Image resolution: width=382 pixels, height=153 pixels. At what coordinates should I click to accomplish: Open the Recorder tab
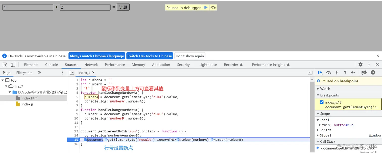coord(233,65)
